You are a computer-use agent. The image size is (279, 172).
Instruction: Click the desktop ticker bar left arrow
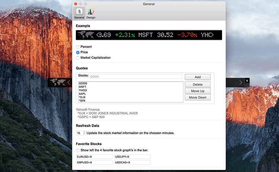[69, 82]
